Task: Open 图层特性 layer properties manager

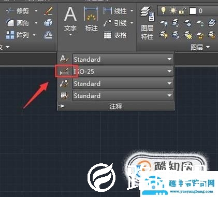Action: pos(147,23)
